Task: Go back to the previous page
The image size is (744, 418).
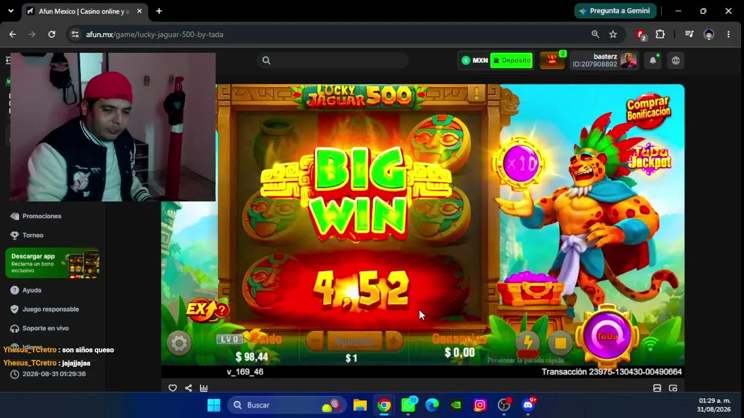Action: (13, 34)
